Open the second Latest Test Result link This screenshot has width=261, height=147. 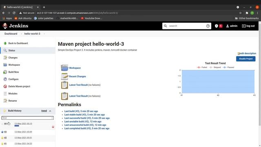pos(78,96)
